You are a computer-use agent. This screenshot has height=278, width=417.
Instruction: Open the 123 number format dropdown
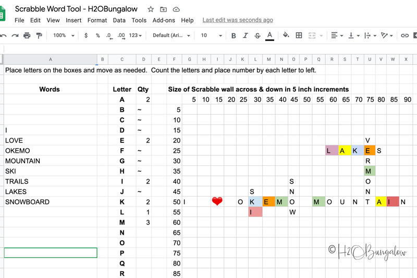136,35
